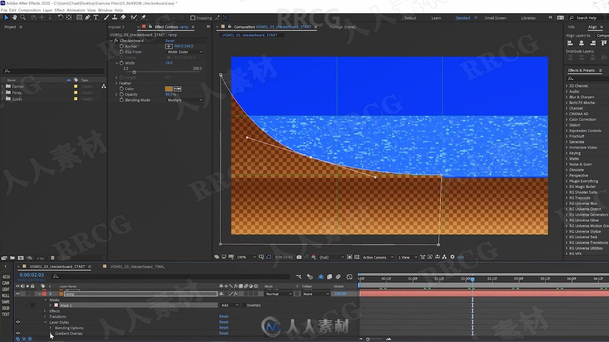This screenshot has width=609, height=342.
Task: Click the Opacity 60.0% value
Action: [171, 94]
